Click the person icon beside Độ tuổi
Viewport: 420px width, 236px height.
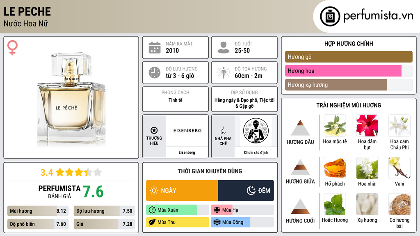[x=224, y=48]
